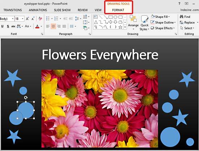Pick the arrow line shape
Viewport: 199px width, 151px height.
point(106,17)
